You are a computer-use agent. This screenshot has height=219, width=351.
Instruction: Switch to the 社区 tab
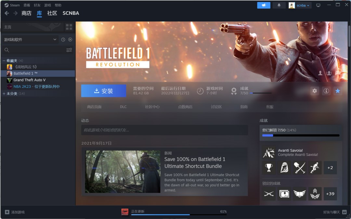click(52, 13)
